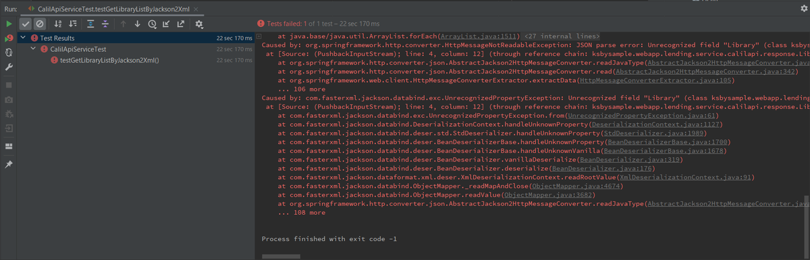
Task: Go to previous failed test arrow
Action: click(x=124, y=24)
